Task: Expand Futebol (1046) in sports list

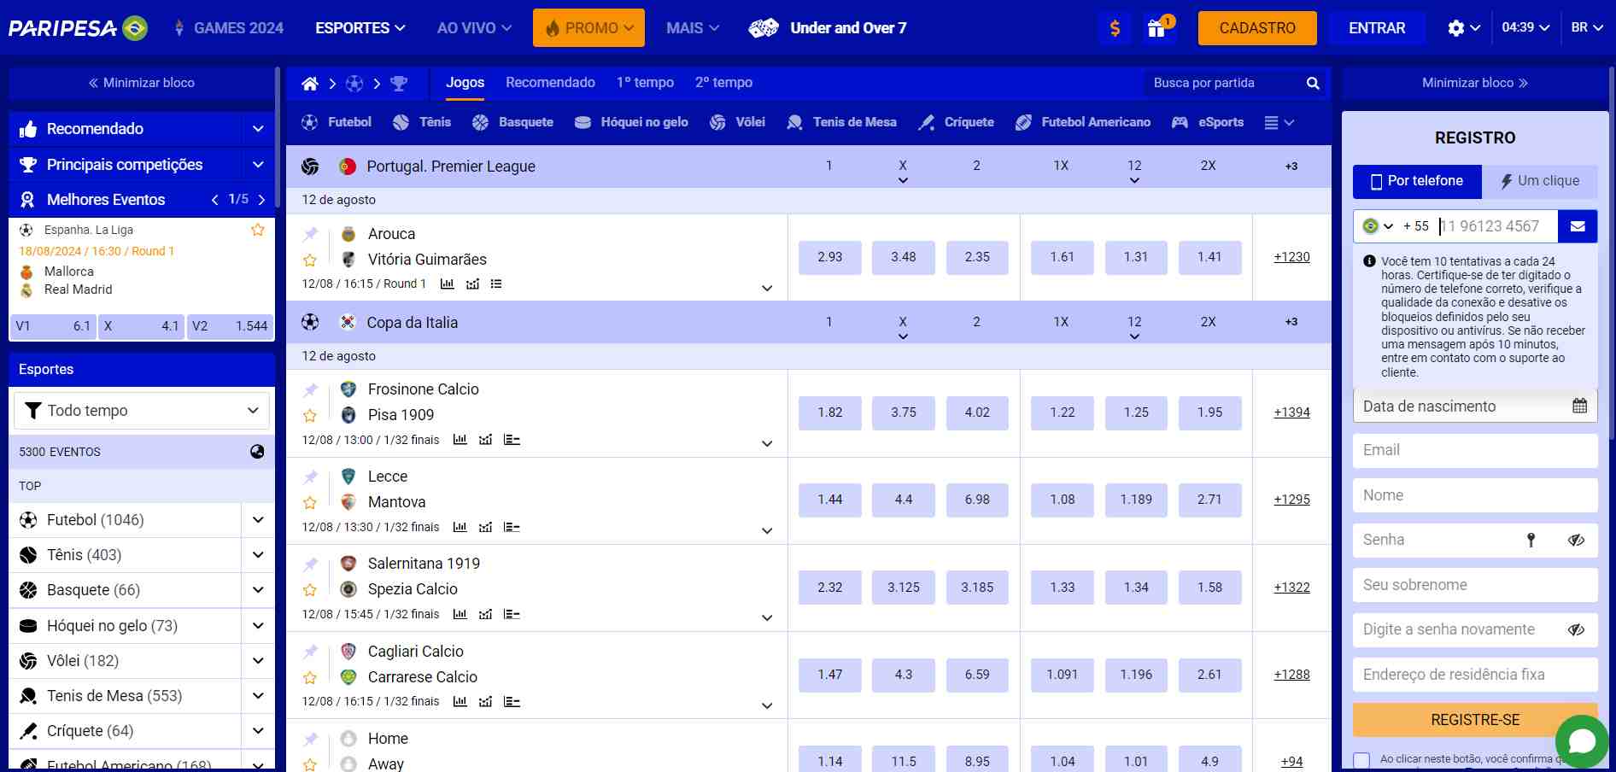Action: [x=258, y=520]
